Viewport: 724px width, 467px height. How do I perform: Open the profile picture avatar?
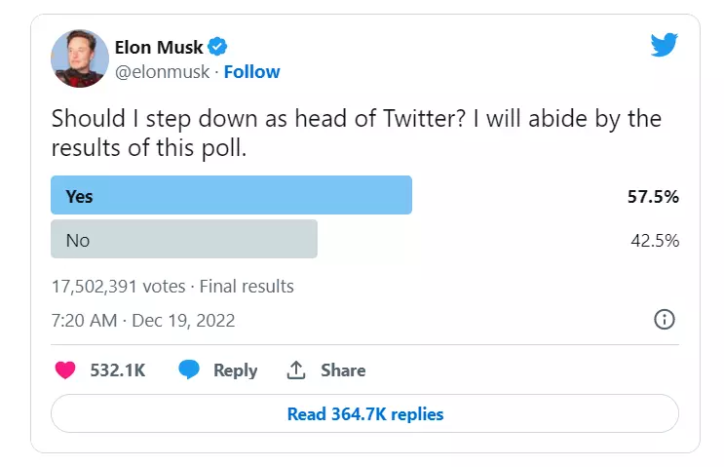click(79, 58)
